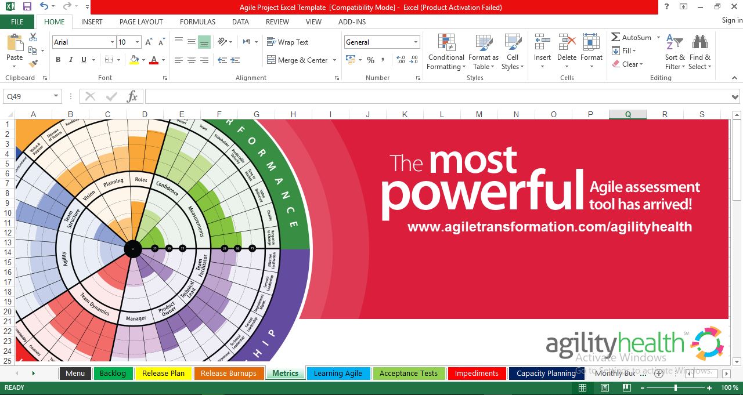743x395 pixels.
Task: Open Sort & Filter menu
Action: click(675, 52)
